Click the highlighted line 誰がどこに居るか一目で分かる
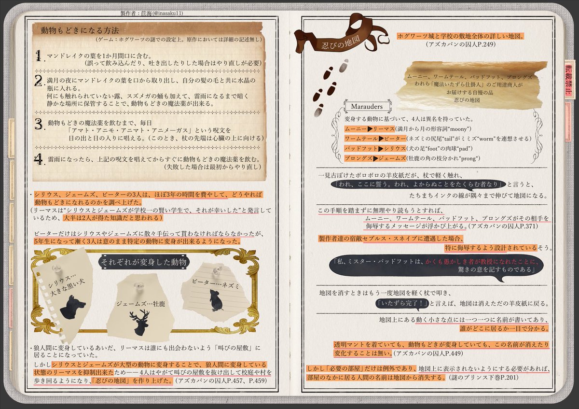 coord(505,329)
